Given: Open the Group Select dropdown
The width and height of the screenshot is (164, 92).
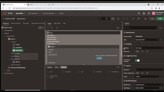Looking at the screenshot, I should point(147,77).
